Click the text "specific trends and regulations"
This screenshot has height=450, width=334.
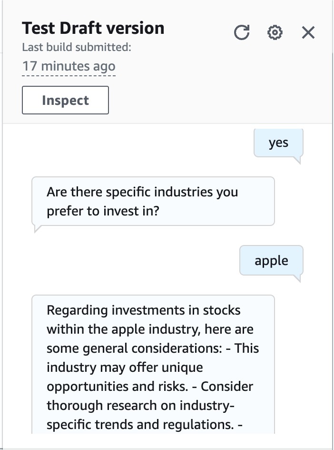tap(140, 424)
